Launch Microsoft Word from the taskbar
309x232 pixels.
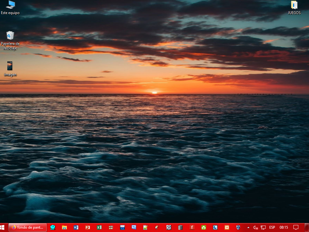pyautogui.click(x=76, y=227)
